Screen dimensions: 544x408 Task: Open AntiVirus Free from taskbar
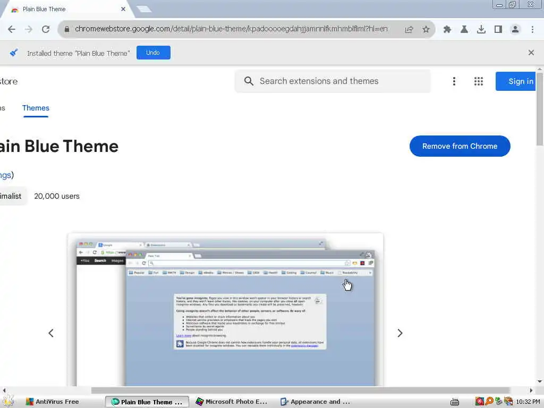click(53, 402)
